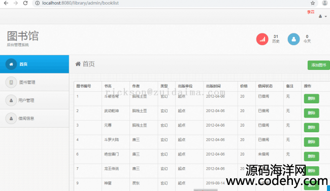Click the home icon in sidebar

tap(11, 64)
